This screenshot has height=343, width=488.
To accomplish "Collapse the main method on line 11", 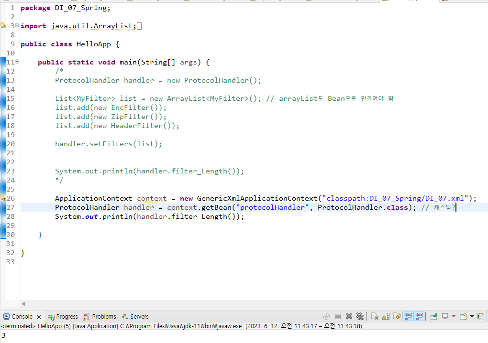I will [x=17, y=62].
